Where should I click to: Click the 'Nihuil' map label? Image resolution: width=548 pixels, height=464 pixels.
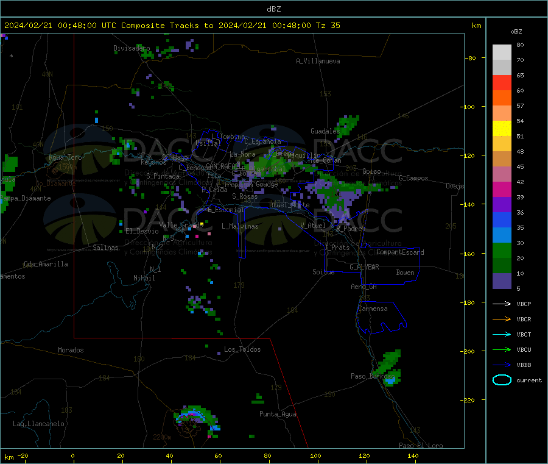[x=144, y=278]
